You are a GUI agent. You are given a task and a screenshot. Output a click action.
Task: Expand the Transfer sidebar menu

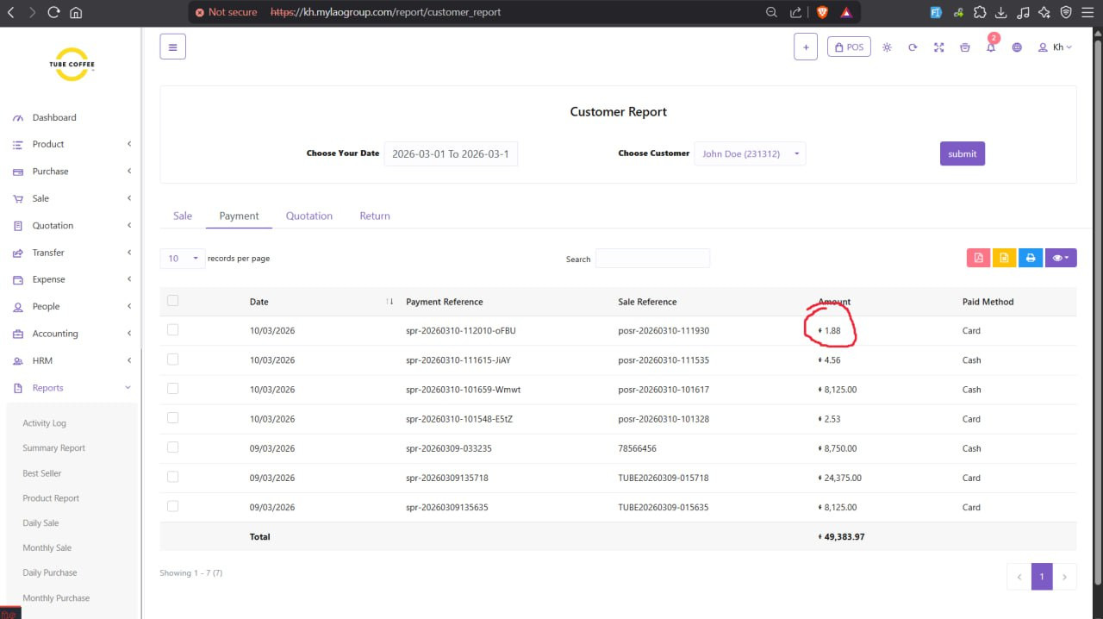click(71, 253)
